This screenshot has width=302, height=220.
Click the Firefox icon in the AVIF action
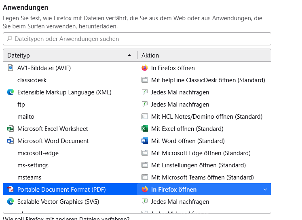[x=145, y=68]
